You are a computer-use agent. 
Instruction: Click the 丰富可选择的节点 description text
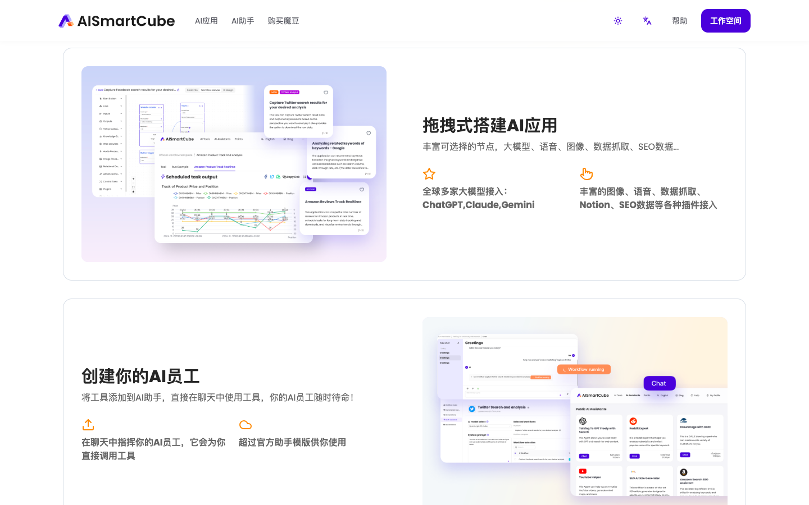(551, 146)
